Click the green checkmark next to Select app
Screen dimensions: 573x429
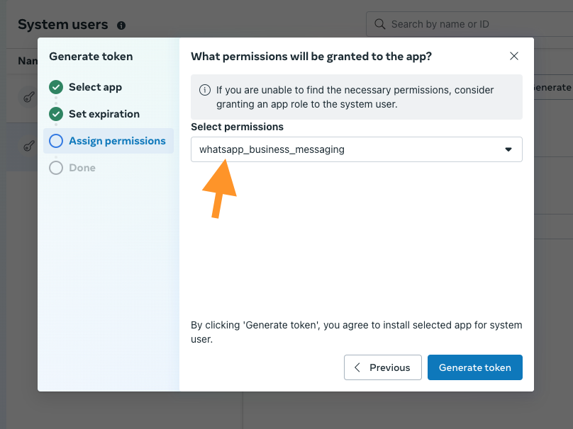coord(56,87)
